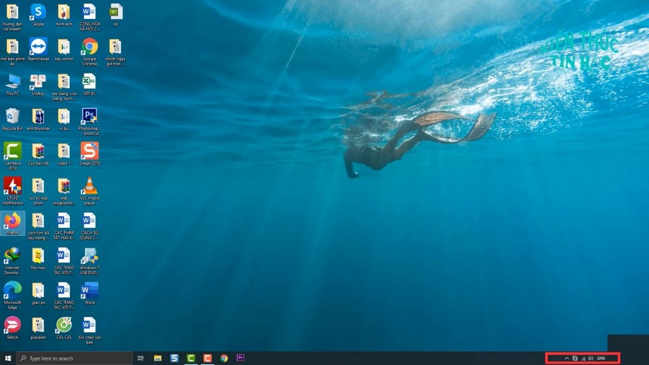Select the 'giao án' folder
This screenshot has height=365, width=649.
(38, 293)
